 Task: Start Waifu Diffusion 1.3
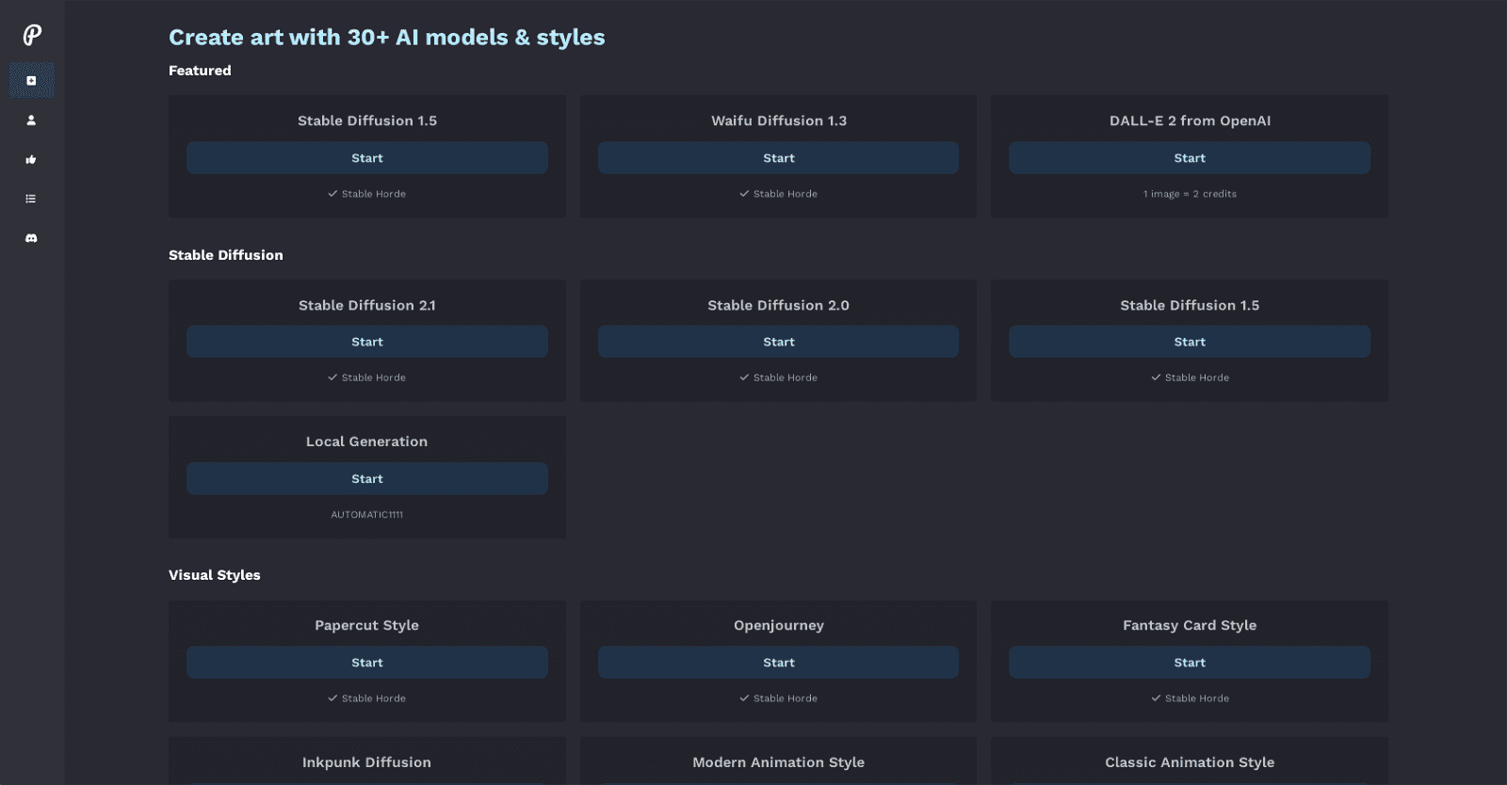pos(778,158)
